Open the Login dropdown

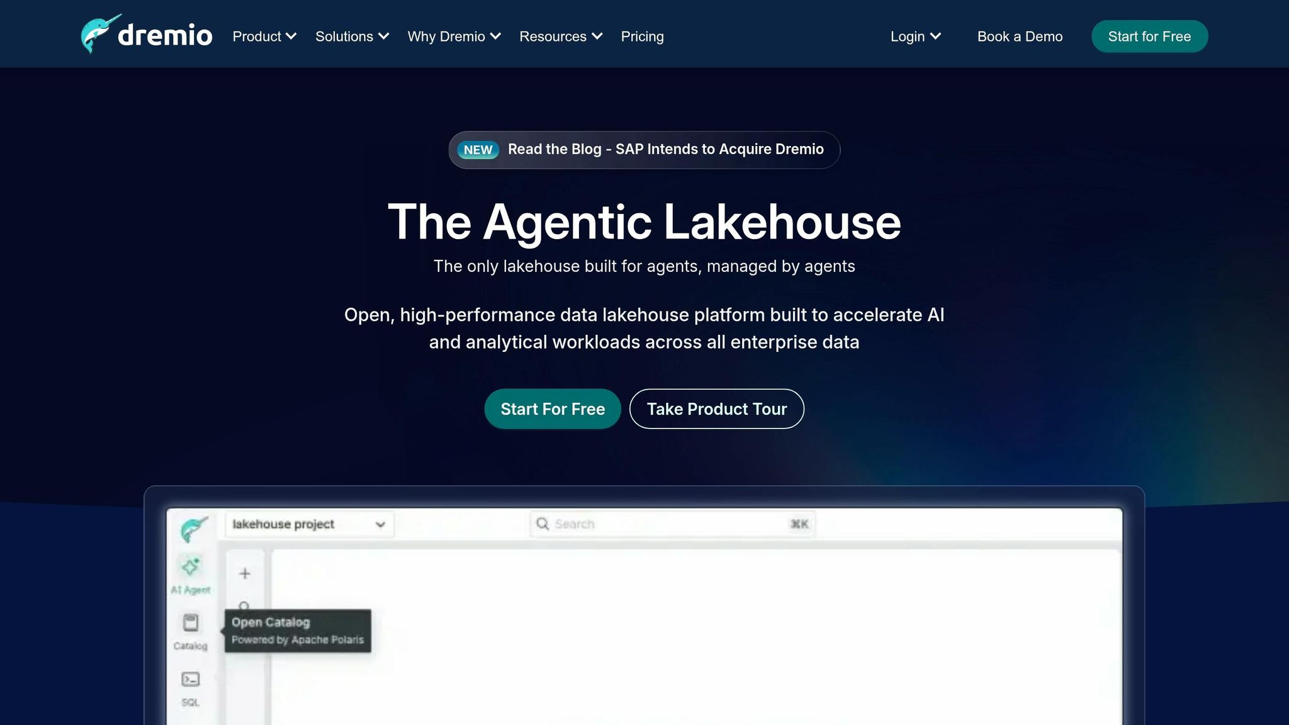pos(916,37)
